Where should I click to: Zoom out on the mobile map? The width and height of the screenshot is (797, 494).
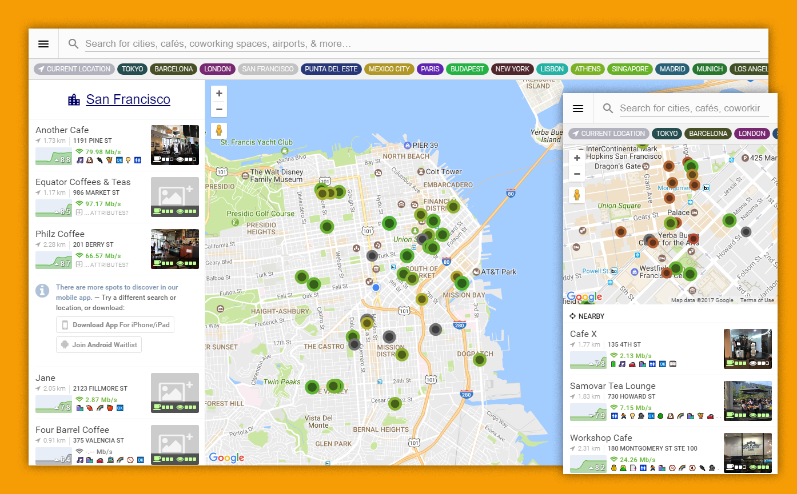tap(577, 174)
